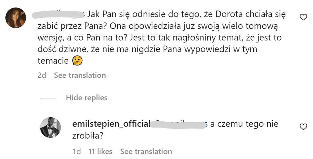313x159 pixels.
Task: Open emilstepien_official's tuxedo profile picture
Action: 50,127
